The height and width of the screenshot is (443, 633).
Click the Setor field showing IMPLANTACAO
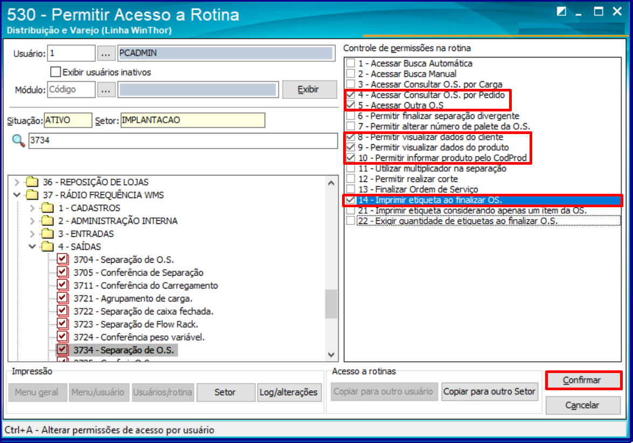pos(193,120)
